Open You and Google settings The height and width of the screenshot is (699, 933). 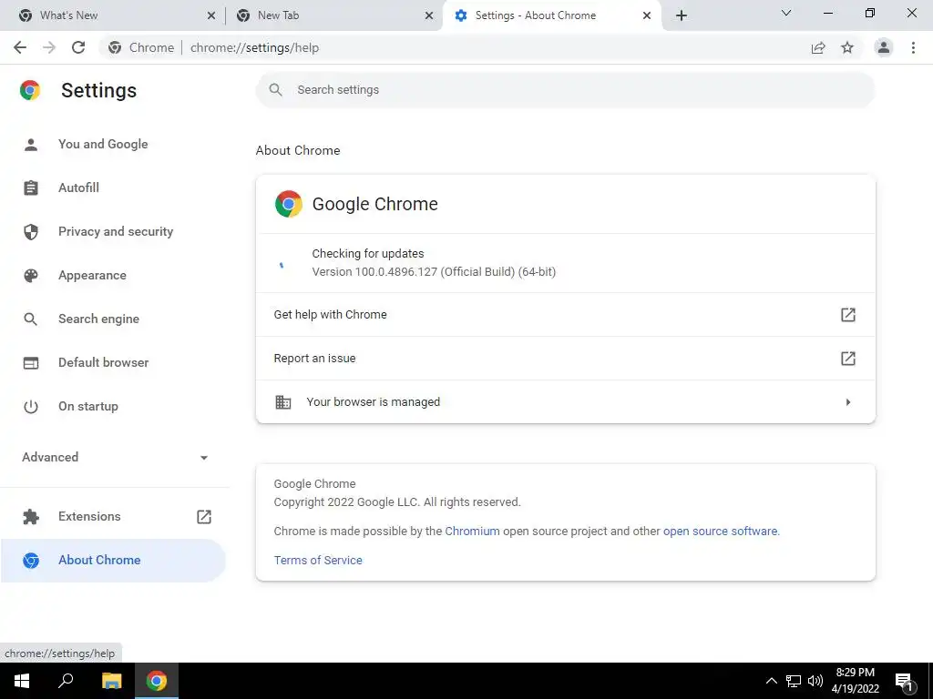113,144
